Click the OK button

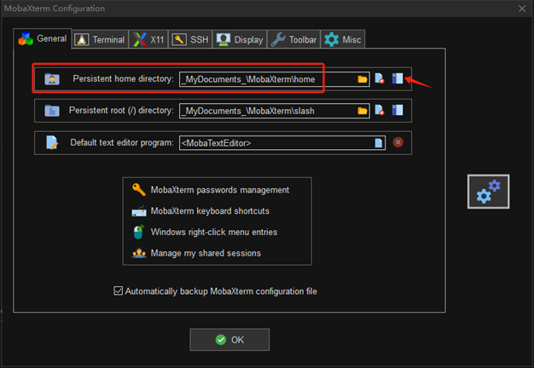(229, 339)
